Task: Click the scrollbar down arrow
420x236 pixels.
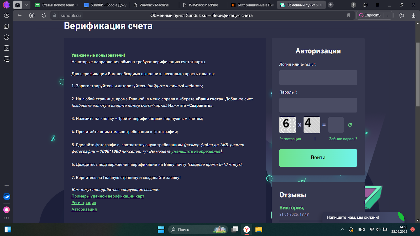Action: pos(418,221)
